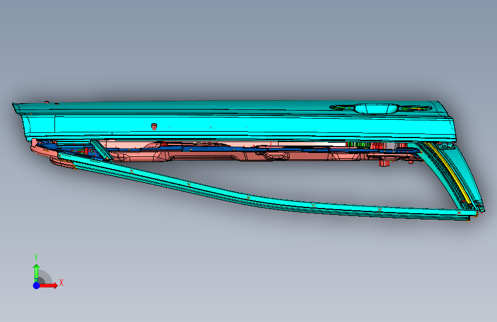The height and width of the screenshot is (322, 497).
Task: Select the large cyan upper trim panel
Action: pyautogui.click(x=234, y=121)
